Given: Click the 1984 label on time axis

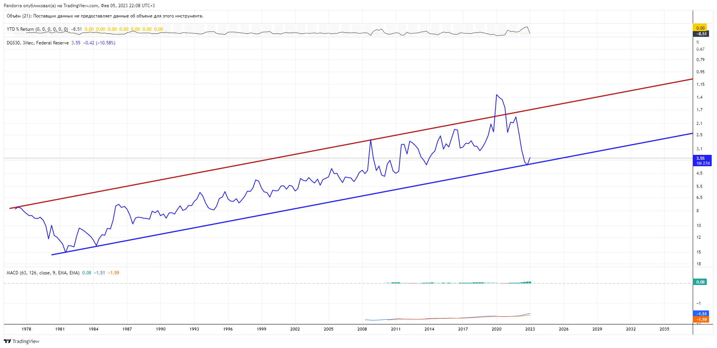Looking at the screenshot, I should coord(94,329).
